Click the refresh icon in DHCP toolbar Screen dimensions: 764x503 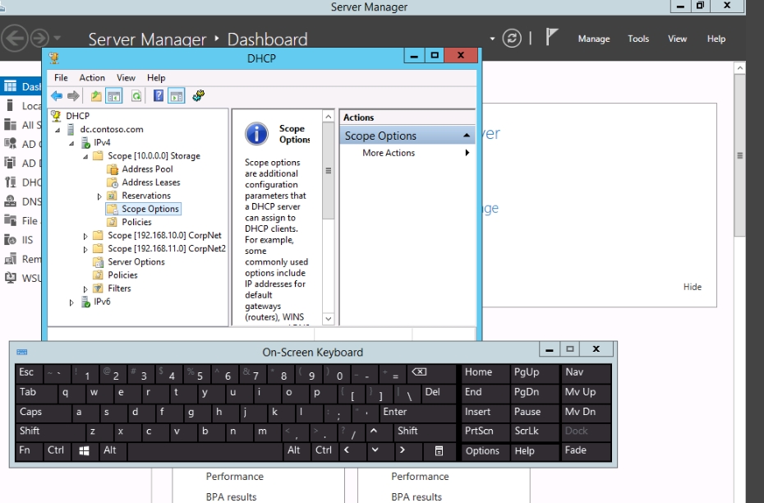point(136,96)
